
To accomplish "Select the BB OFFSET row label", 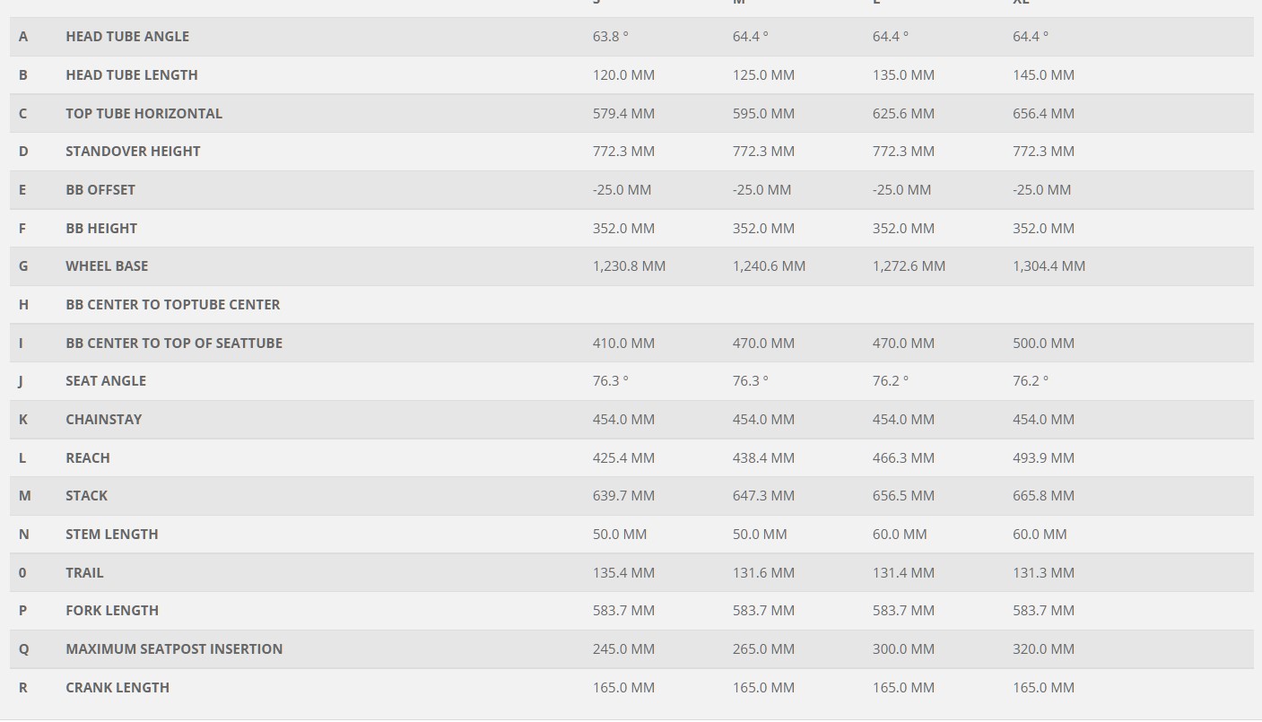I will click(100, 190).
